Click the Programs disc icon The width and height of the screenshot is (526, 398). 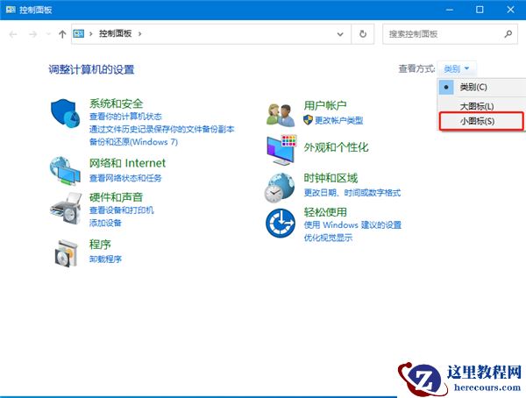coord(66,253)
